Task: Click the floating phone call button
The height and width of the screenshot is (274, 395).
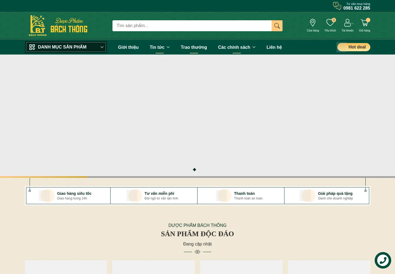Action: 383,260
